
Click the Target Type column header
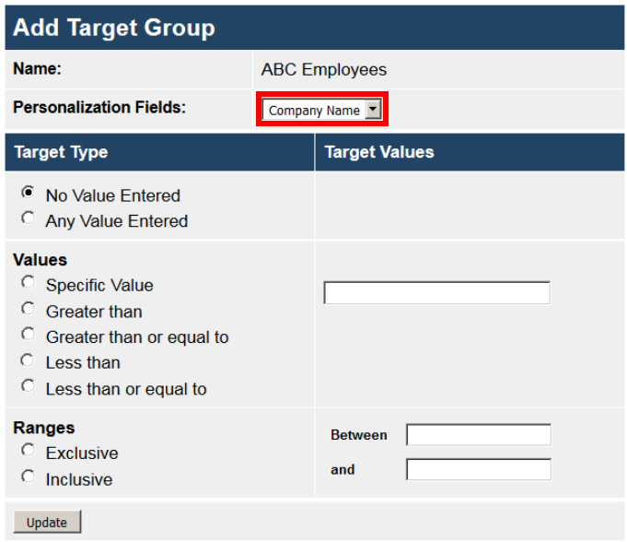(61, 152)
